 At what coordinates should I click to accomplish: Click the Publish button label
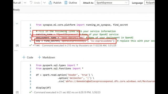pyautogui.click(x=57, y=3)
